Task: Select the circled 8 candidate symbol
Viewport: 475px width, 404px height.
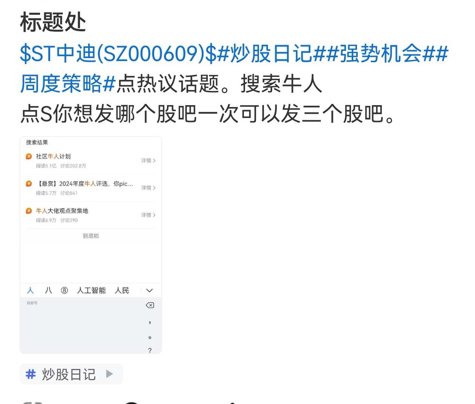Action: click(64, 291)
